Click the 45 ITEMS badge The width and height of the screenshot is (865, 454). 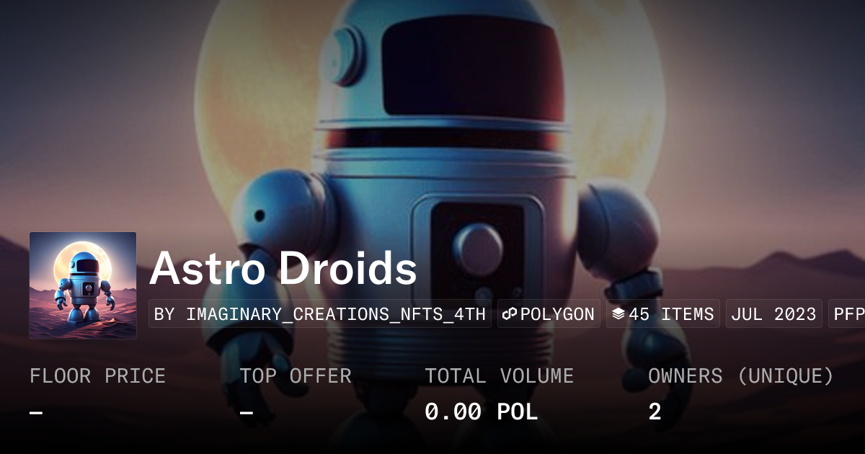tap(663, 314)
